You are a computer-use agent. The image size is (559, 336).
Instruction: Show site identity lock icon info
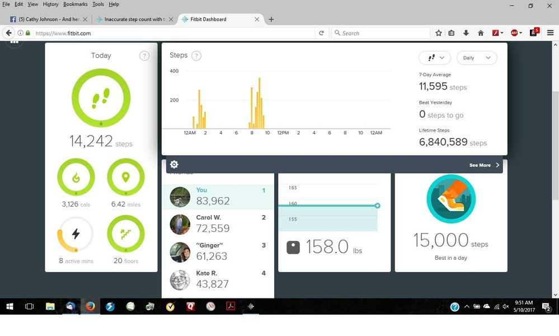coord(28,33)
